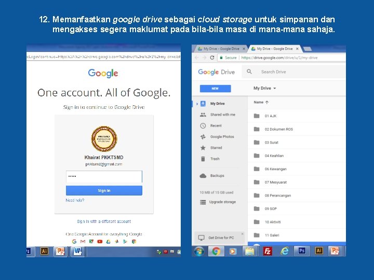Click the Drive product icon below sign-in
374x280 pixels.
click(x=108, y=242)
